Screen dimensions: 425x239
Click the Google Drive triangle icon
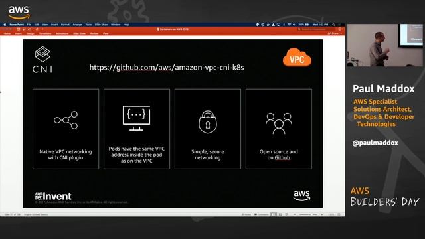pyautogui.click(x=273, y=25)
